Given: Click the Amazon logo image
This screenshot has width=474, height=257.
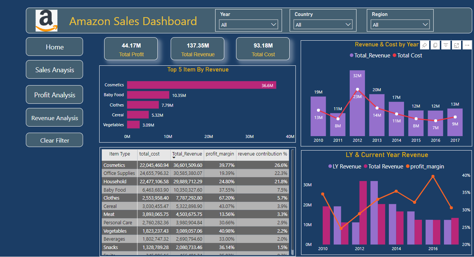Looking at the screenshot, I should point(46,21).
